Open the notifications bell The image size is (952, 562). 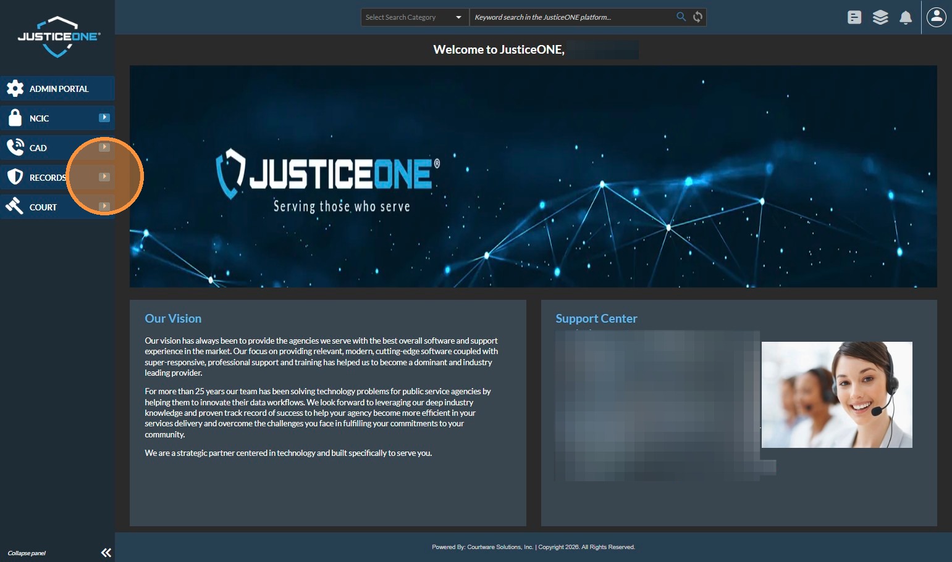click(x=906, y=17)
